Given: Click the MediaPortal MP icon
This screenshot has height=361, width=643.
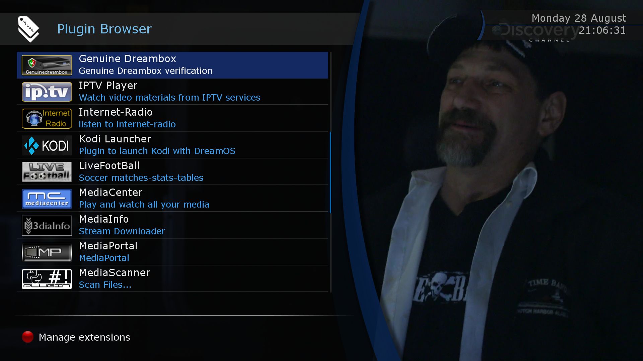Looking at the screenshot, I should pyautogui.click(x=47, y=252).
